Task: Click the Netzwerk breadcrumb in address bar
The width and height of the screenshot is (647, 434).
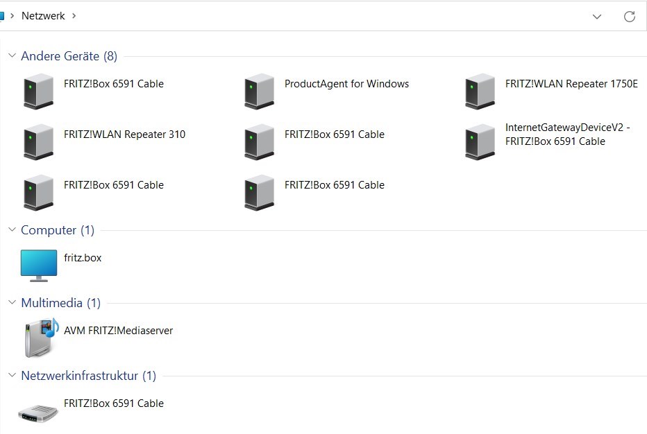Action: pos(43,16)
